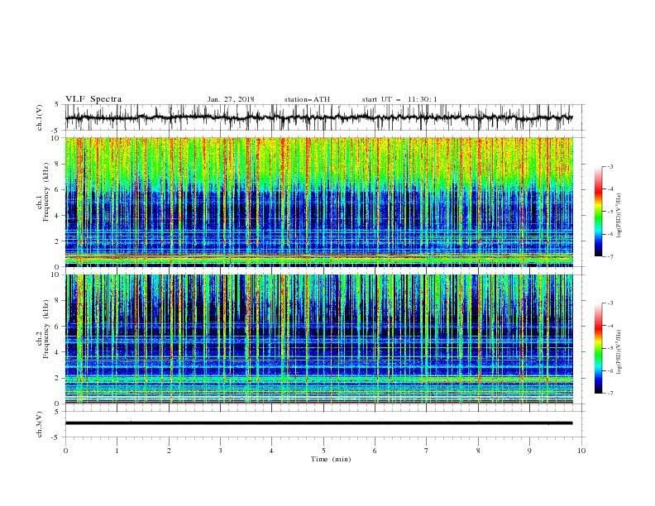Image resolution: width=655 pixels, height=506 pixels.
Task: Click the "2" kHz tick on ch.1 frequency axis
Action: [58, 241]
